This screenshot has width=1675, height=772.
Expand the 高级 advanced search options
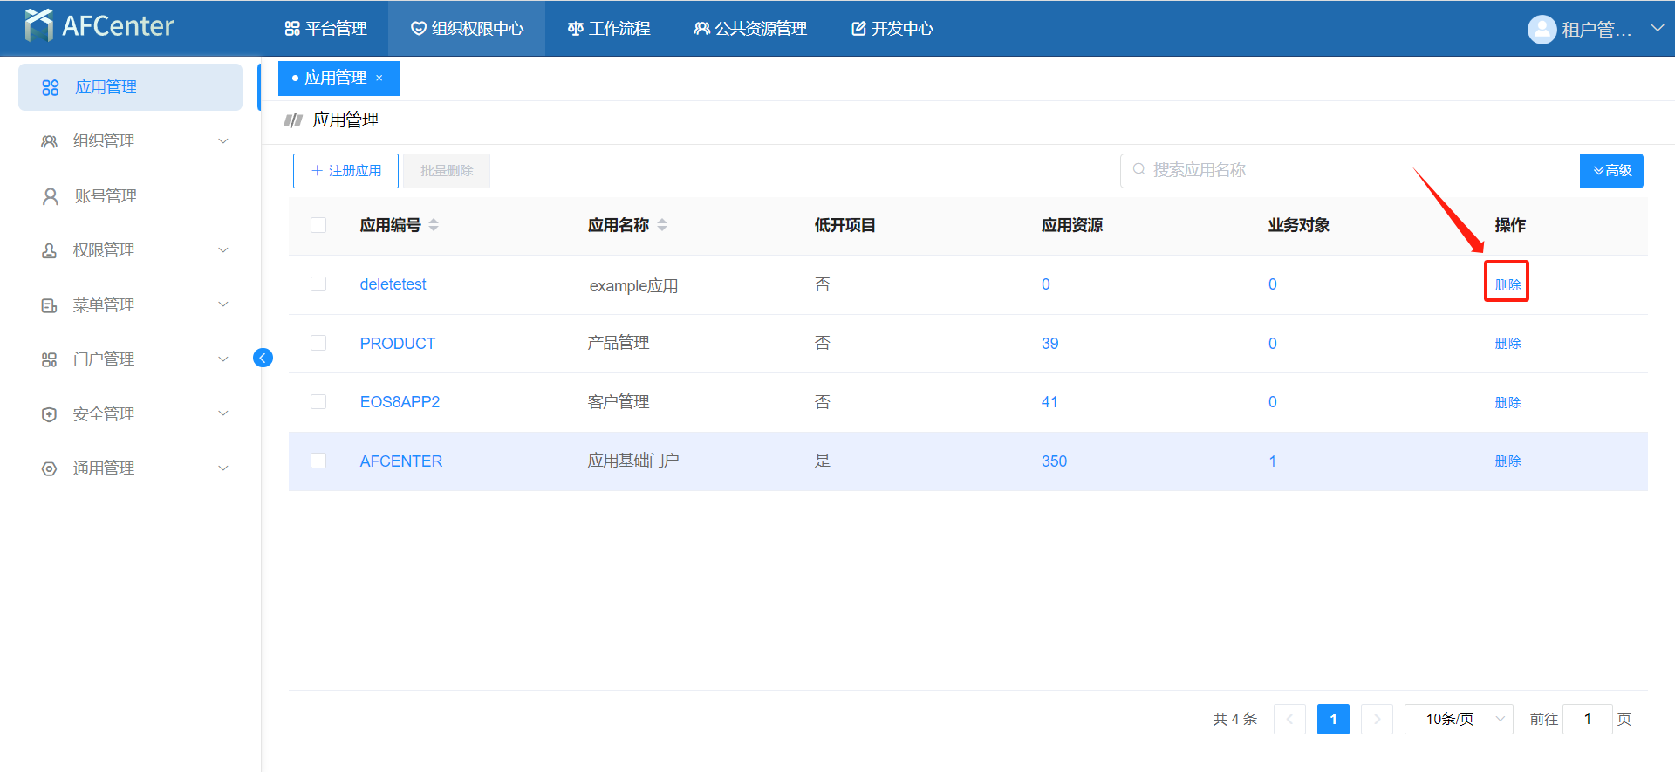[1611, 171]
